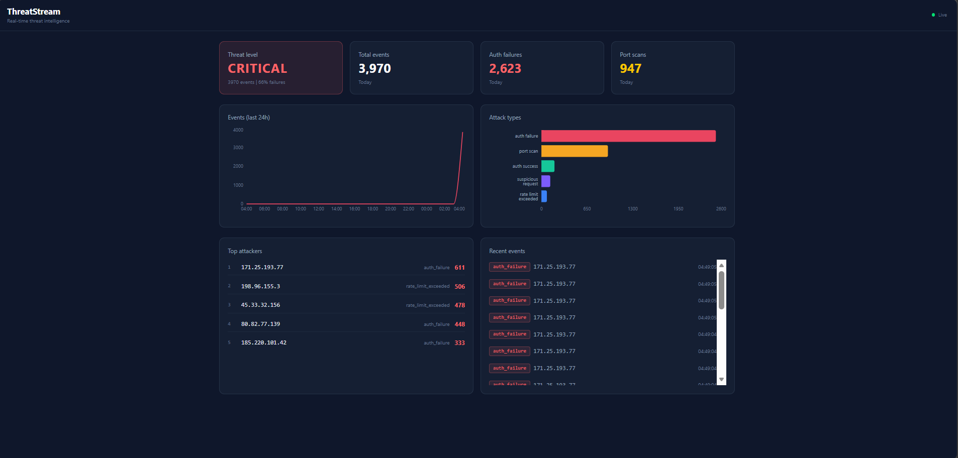Viewport: 958px width, 458px height.
Task: Open the Auth failures card
Action: (542, 68)
